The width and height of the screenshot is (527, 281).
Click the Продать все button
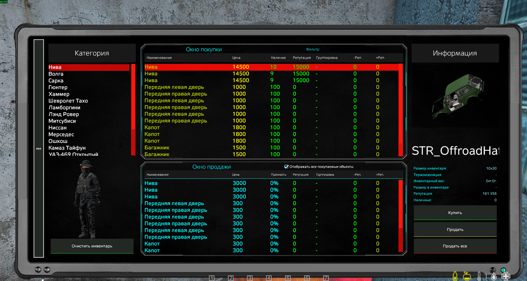455,246
